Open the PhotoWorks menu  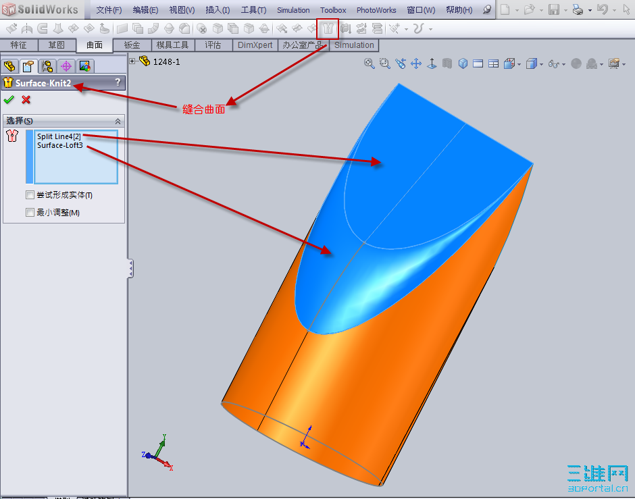[376, 10]
